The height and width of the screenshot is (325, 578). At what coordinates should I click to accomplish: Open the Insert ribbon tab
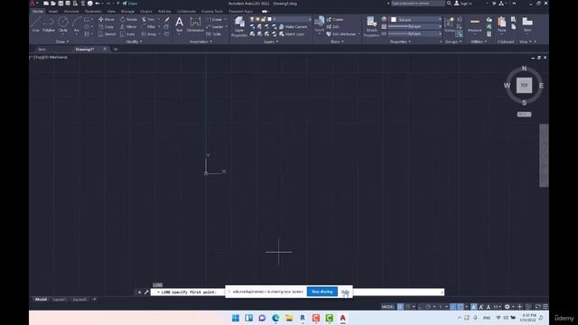click(x=53, y=12)
